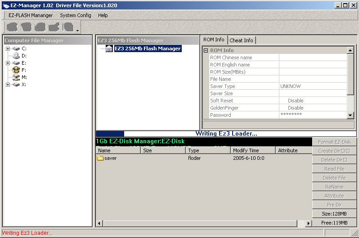Open the Help menu
The height and width of the screenshot is (238, 359).
click(x=103, y=15)
